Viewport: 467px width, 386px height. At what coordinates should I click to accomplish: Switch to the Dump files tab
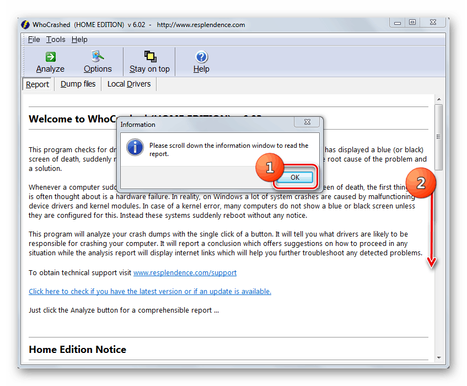pos(78,84)
